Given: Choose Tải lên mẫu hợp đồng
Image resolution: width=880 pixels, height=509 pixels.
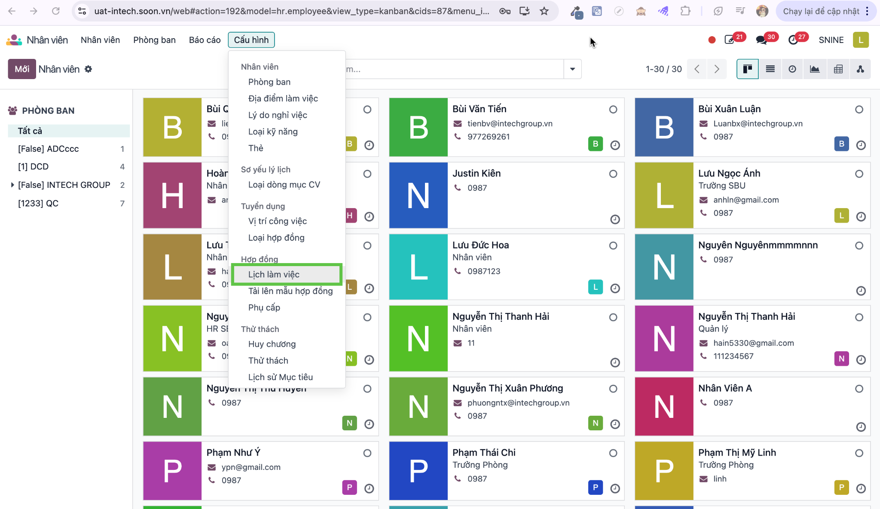Looking at the screenshot, I should 290,291.
